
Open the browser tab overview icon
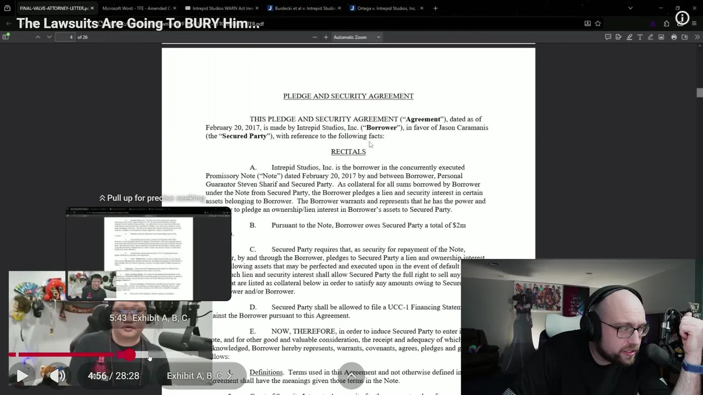click(7, 8)
